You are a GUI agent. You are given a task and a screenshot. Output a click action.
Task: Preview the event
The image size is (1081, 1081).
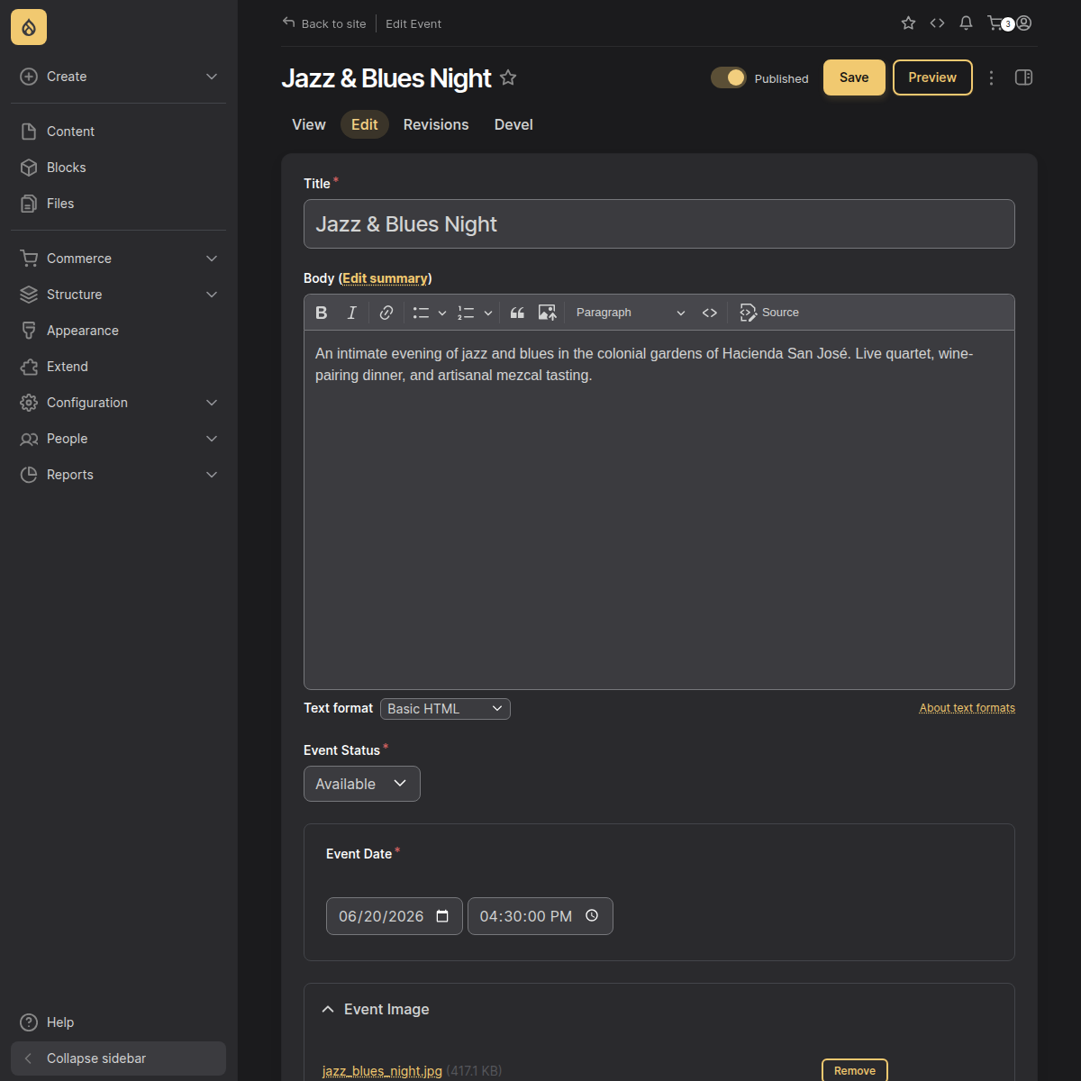point(932,77)
